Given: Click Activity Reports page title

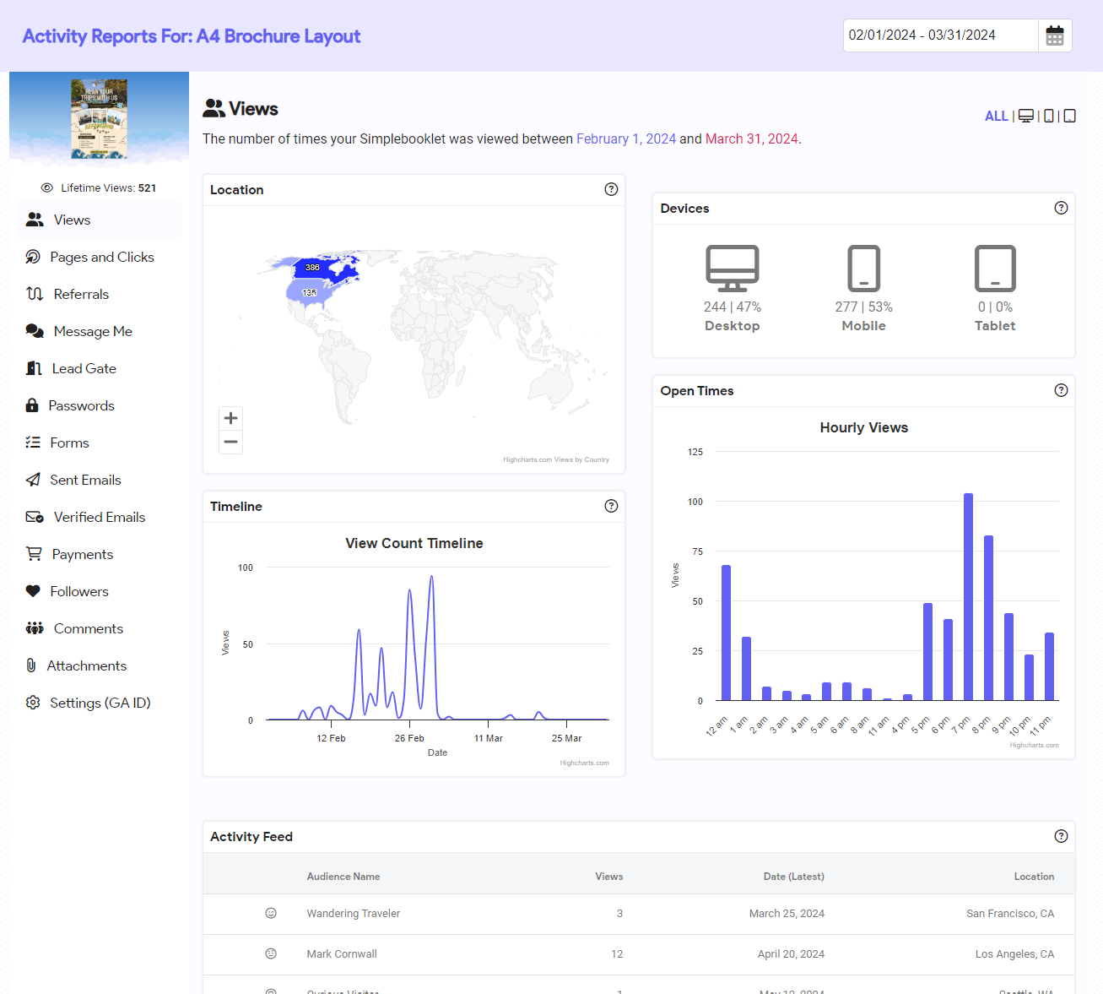Looking at the screenshot, I should coord(192,36).
